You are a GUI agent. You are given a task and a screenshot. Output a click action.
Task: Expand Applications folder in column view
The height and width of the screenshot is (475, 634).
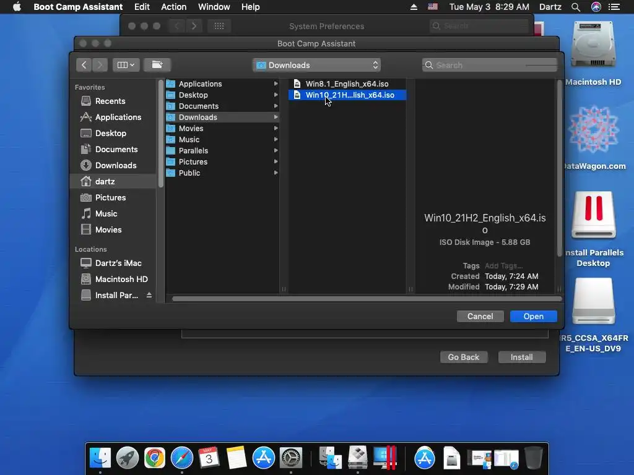tap(276, 83)
